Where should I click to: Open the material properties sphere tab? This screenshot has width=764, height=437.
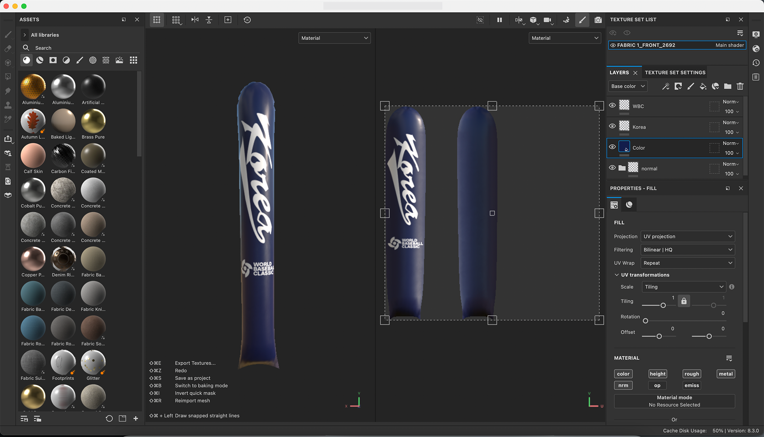coord(629,205)
